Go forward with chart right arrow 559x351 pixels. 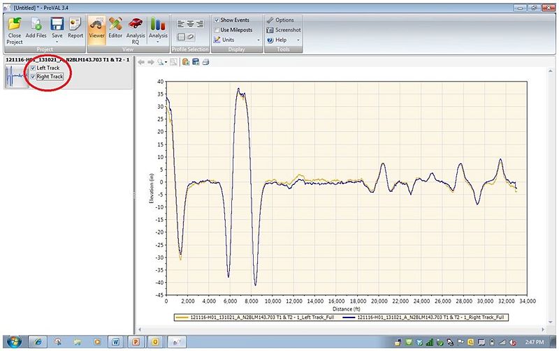(151, 62)
